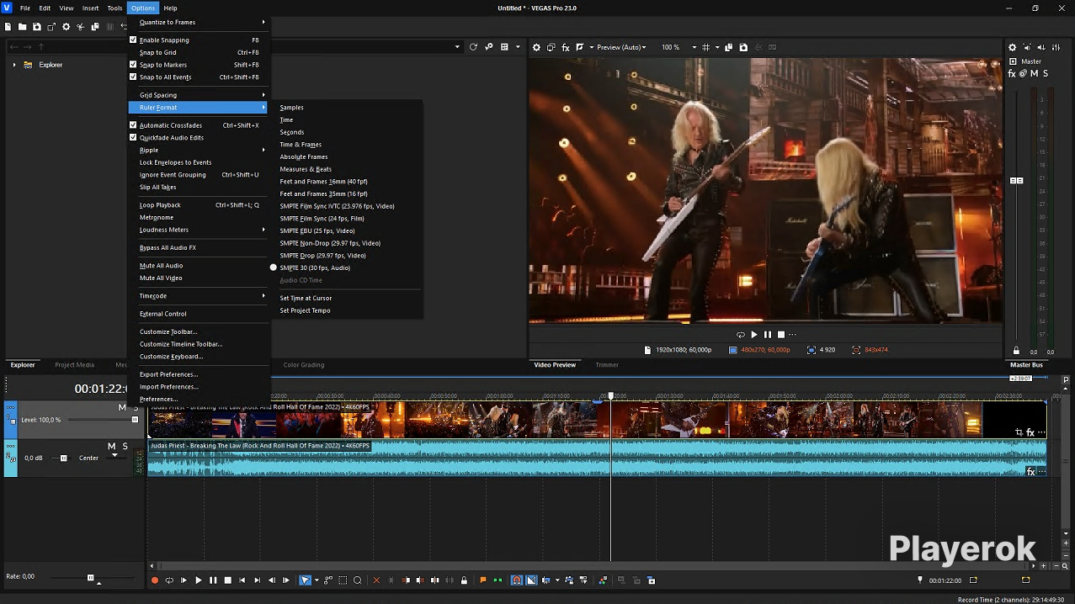This screenshot has width=1075, height=604.
Task: Click Video Output FX icon in preview
Action: (x=566, y=48)
